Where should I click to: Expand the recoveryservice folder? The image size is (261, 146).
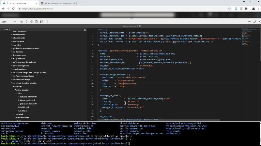click(11, 35)
